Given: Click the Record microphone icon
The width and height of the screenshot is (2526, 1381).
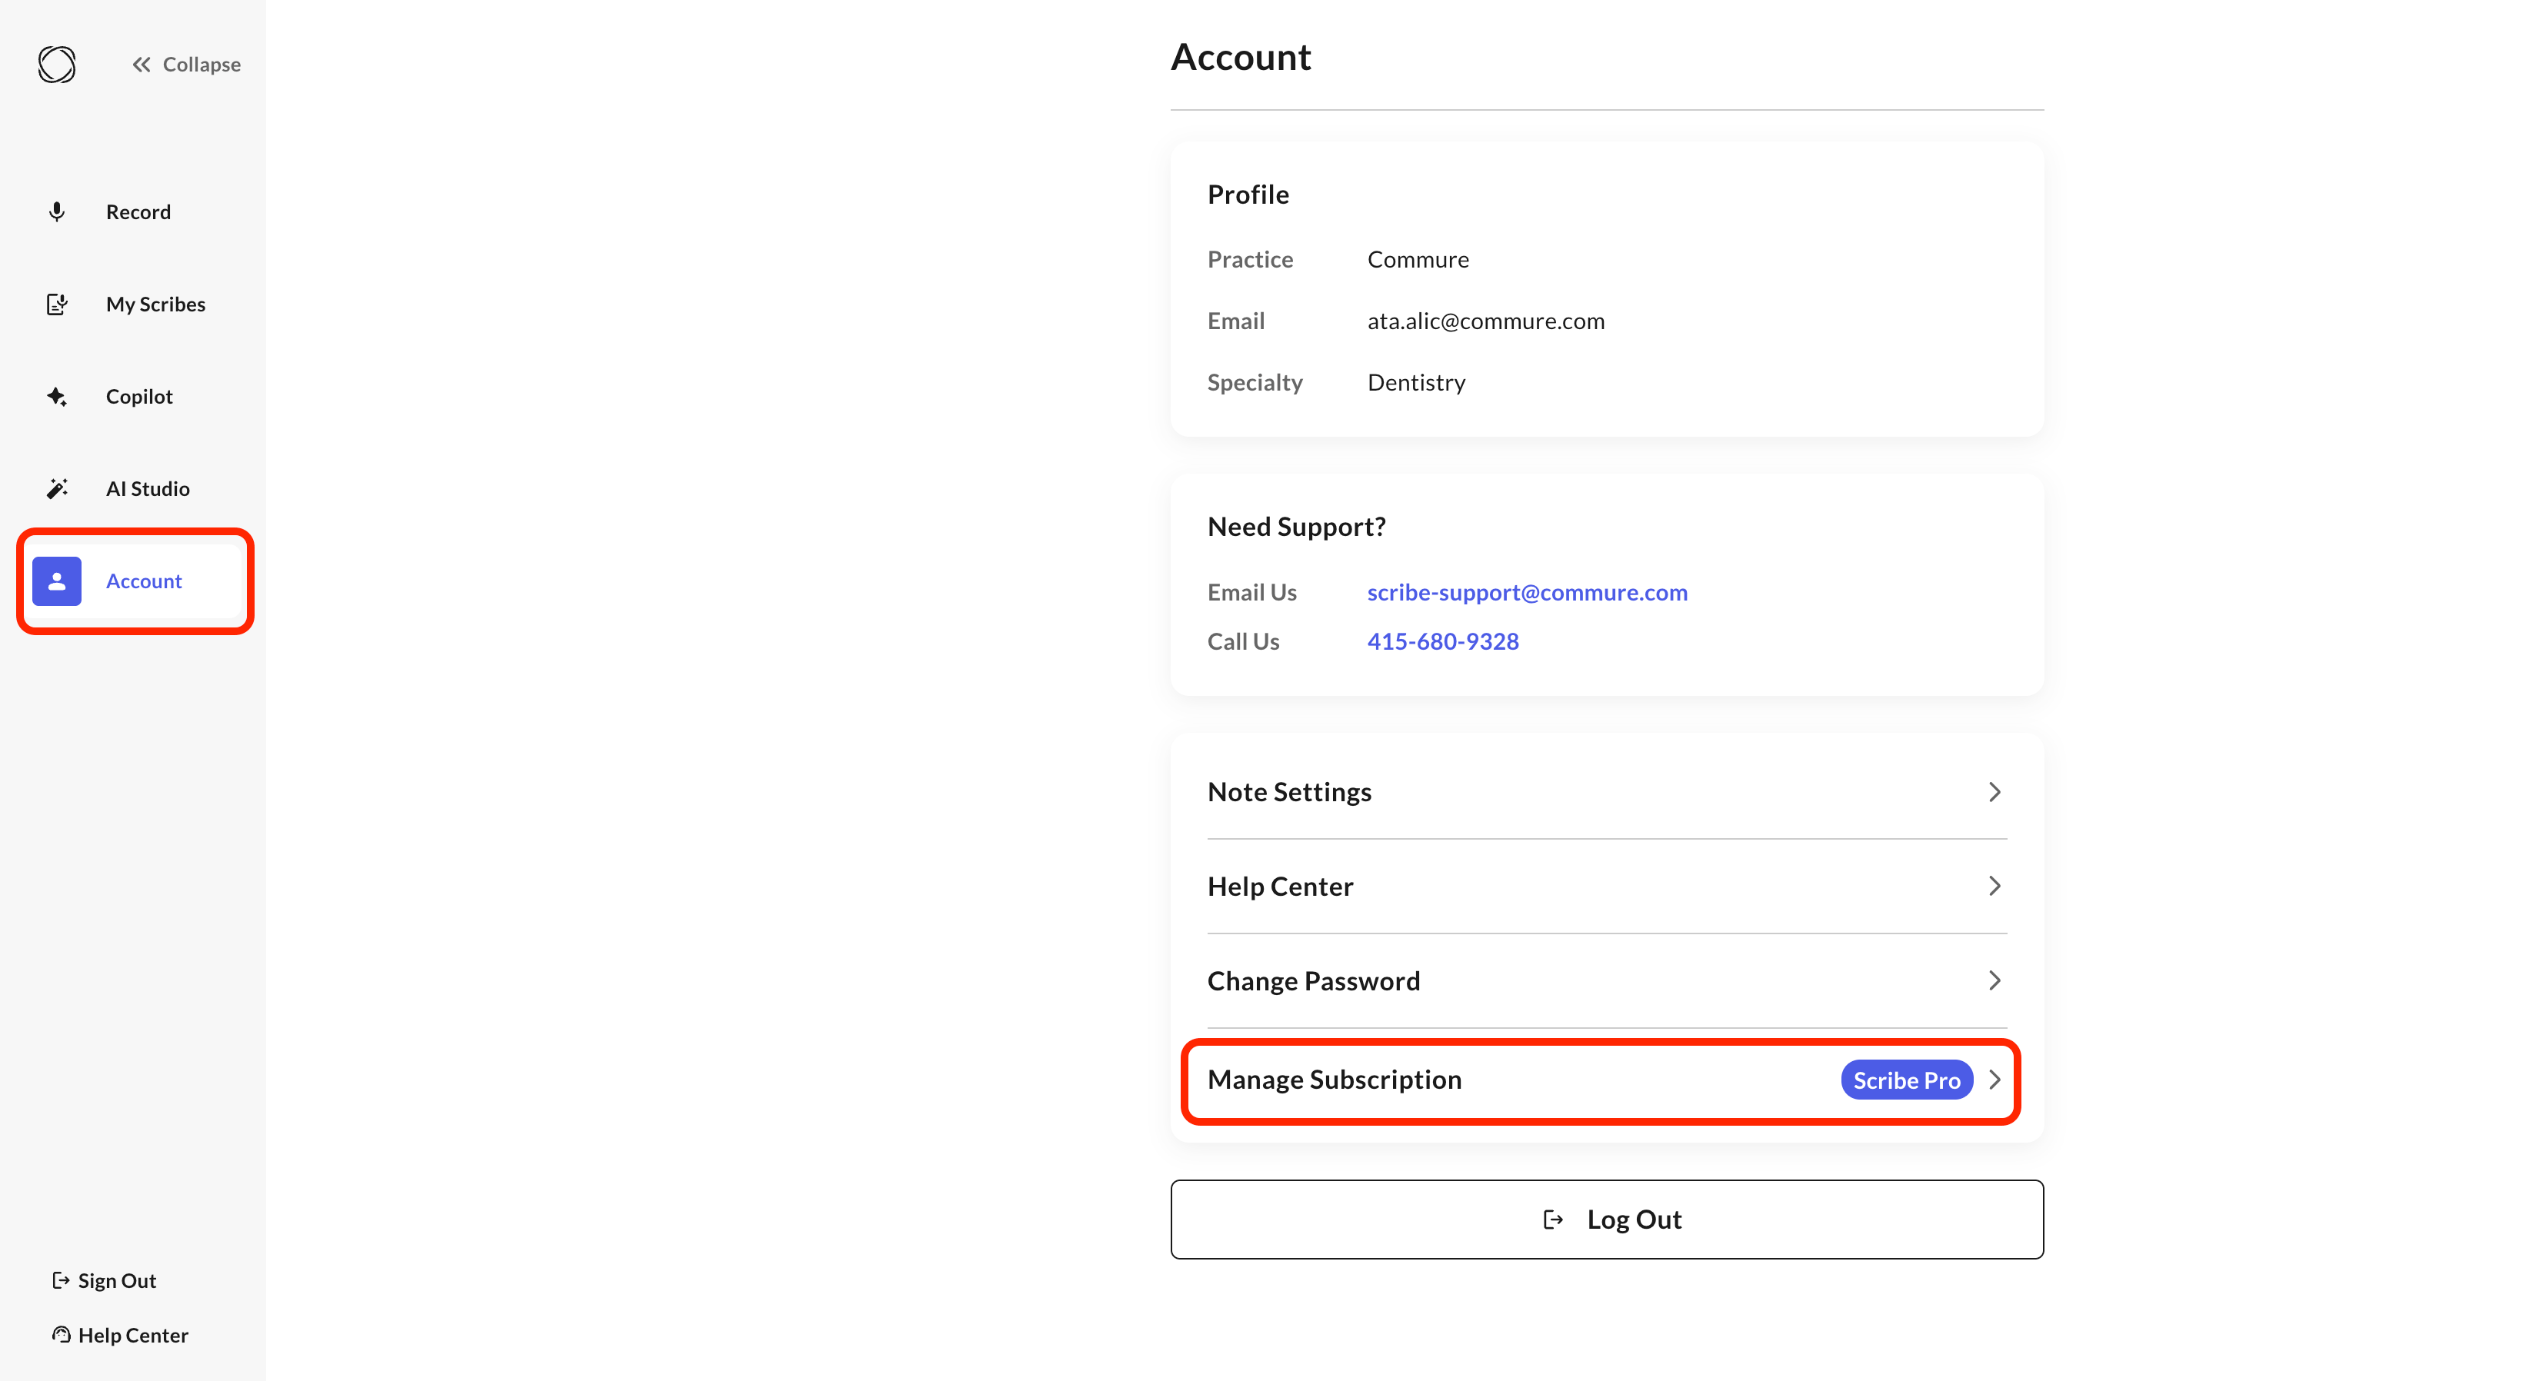Looking at the screenshot, I should (57, 211).
